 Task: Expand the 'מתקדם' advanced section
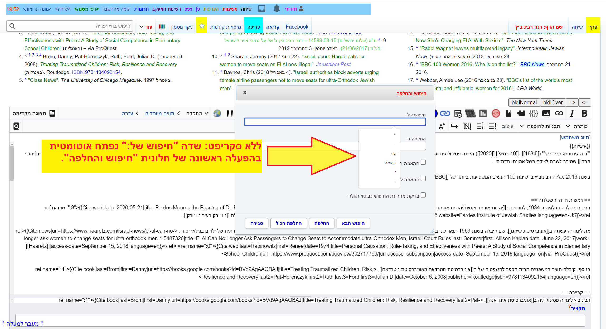click(197, 114)
